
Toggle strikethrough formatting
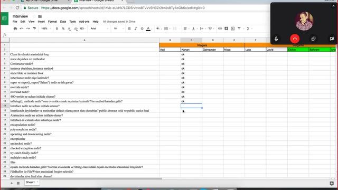click(x=142, y=28)
